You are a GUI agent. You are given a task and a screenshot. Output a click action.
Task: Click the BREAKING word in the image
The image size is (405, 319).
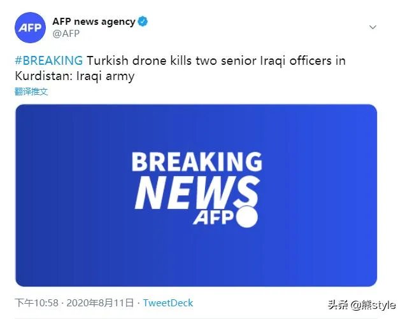(196, 163)
